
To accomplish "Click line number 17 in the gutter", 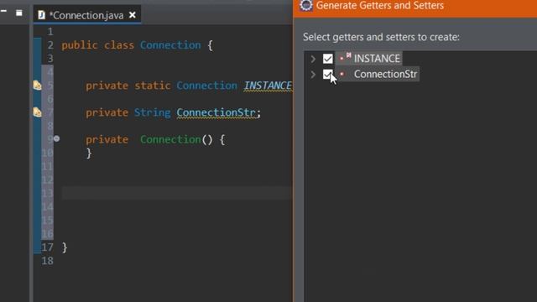I will 47,247.
